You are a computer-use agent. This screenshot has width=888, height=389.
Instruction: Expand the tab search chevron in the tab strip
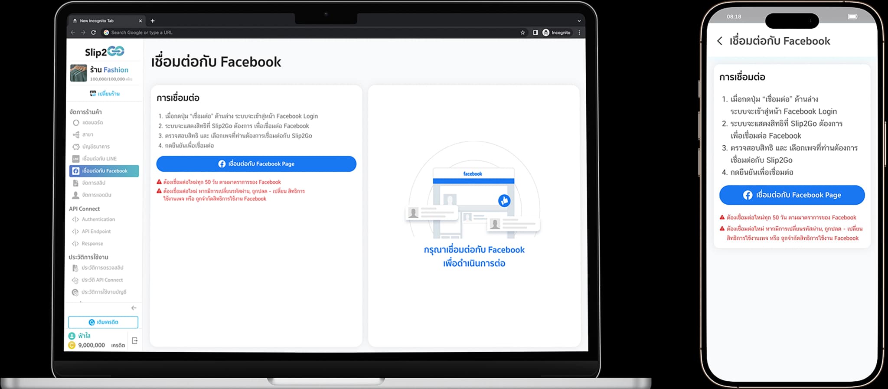579,21
